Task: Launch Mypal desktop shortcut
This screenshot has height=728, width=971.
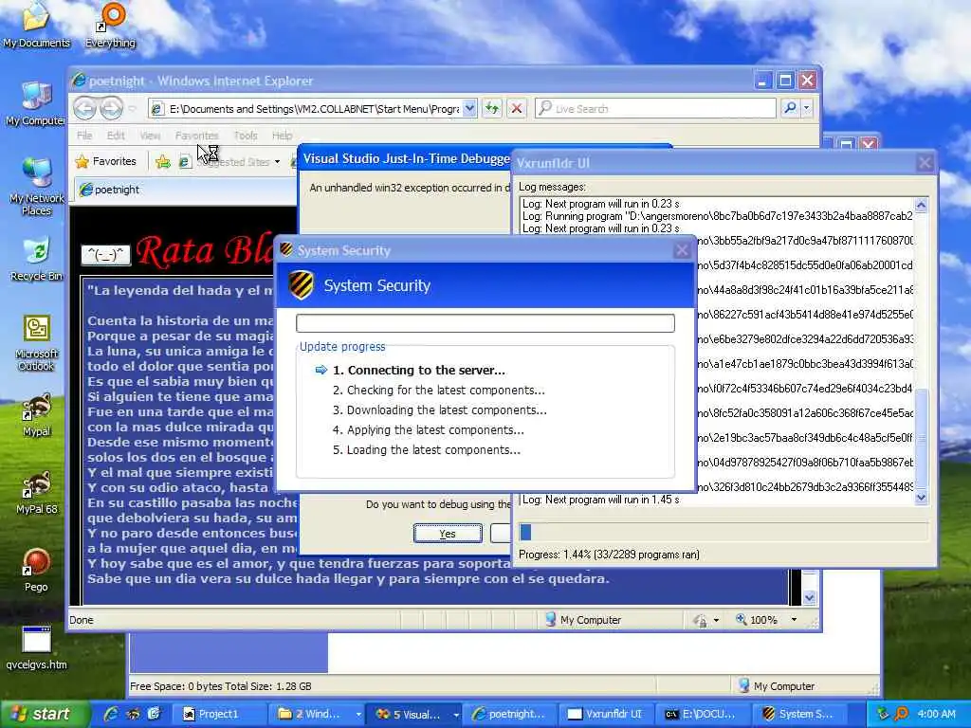Action: coord(37,415)
